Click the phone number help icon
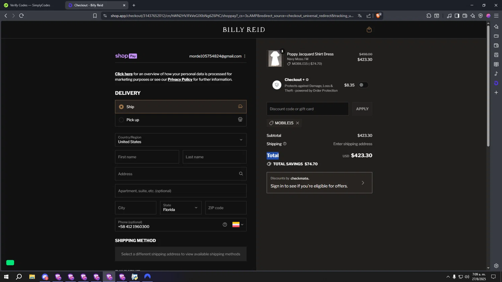 pos(225,225)
